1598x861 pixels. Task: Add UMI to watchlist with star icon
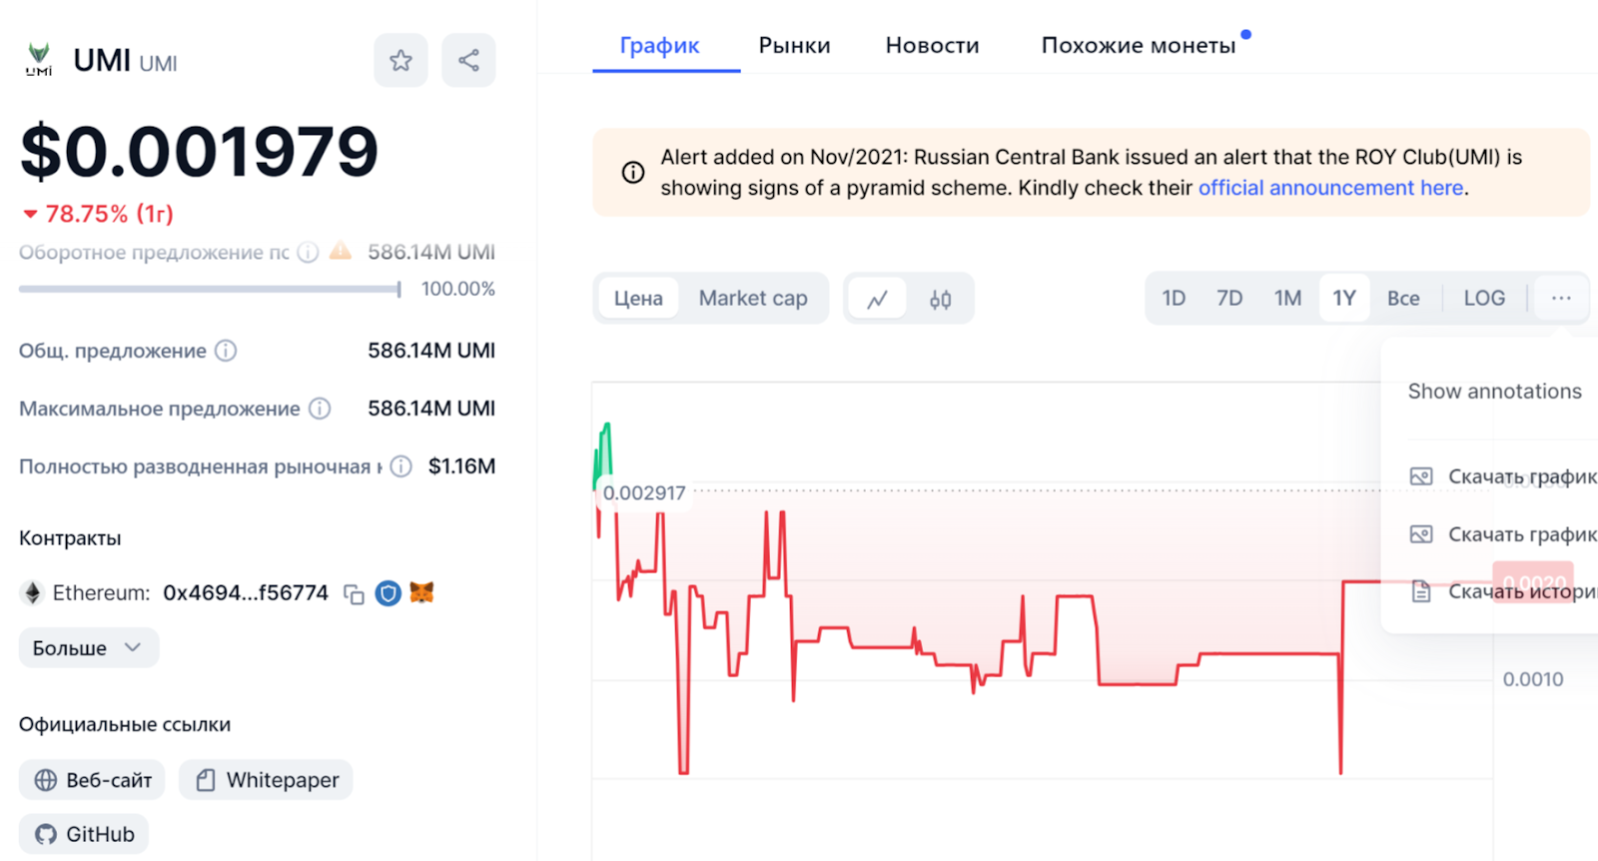(400, 61)
